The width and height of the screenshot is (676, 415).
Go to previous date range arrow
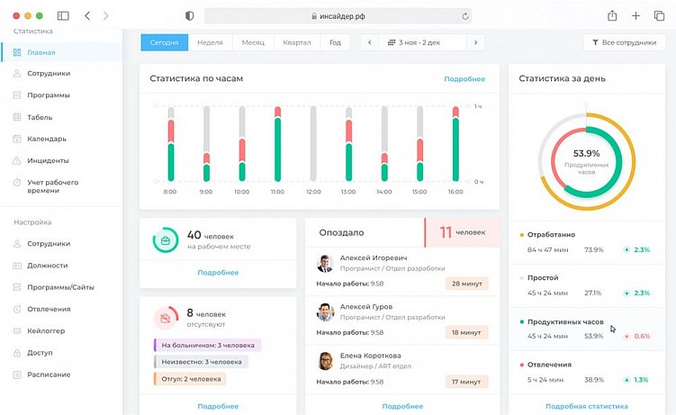pos(369,42)
